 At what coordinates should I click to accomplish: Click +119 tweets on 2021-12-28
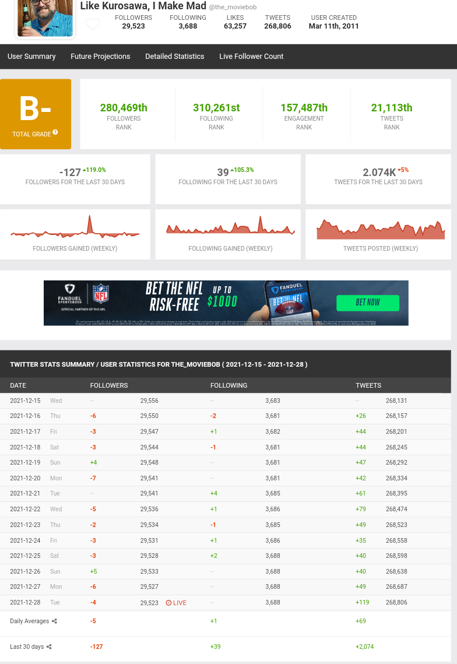[x=363, y=602]
